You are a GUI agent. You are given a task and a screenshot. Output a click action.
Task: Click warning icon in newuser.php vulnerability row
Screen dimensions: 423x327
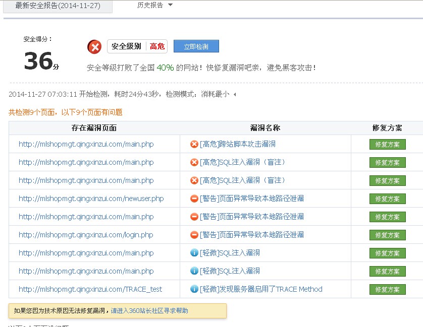tap(194, 199)
